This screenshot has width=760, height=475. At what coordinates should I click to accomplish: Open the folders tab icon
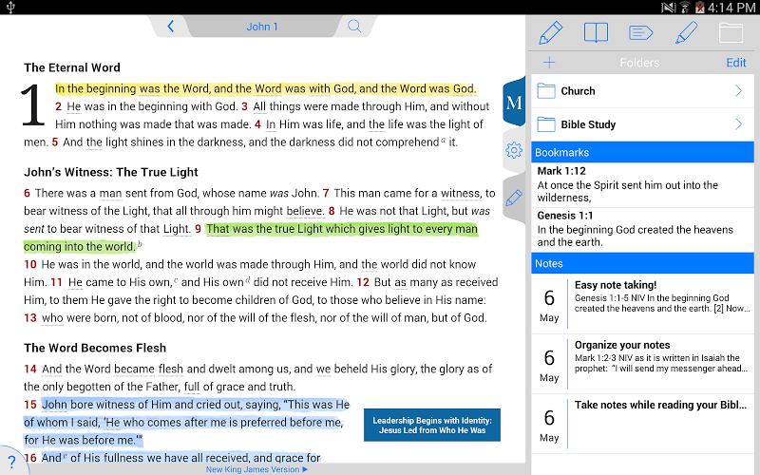[x=731, y=33]
